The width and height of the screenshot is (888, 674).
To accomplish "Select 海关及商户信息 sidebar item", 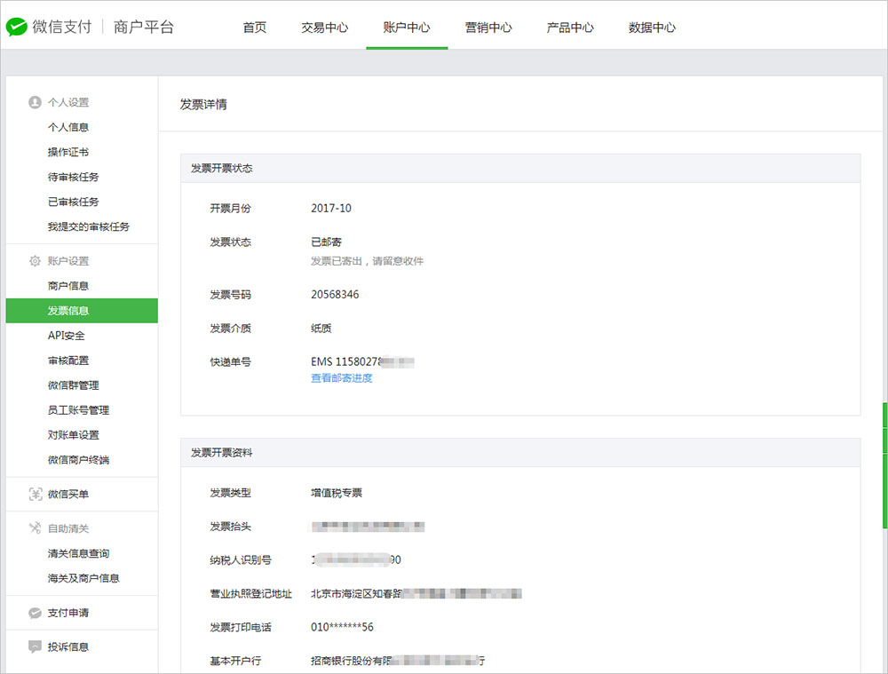I will [x=83, y=578].
